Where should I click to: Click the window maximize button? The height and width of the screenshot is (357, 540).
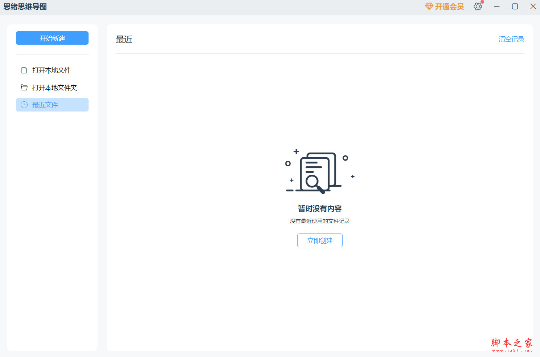515,6
